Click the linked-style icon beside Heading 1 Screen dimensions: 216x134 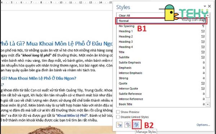pos(203,31)
